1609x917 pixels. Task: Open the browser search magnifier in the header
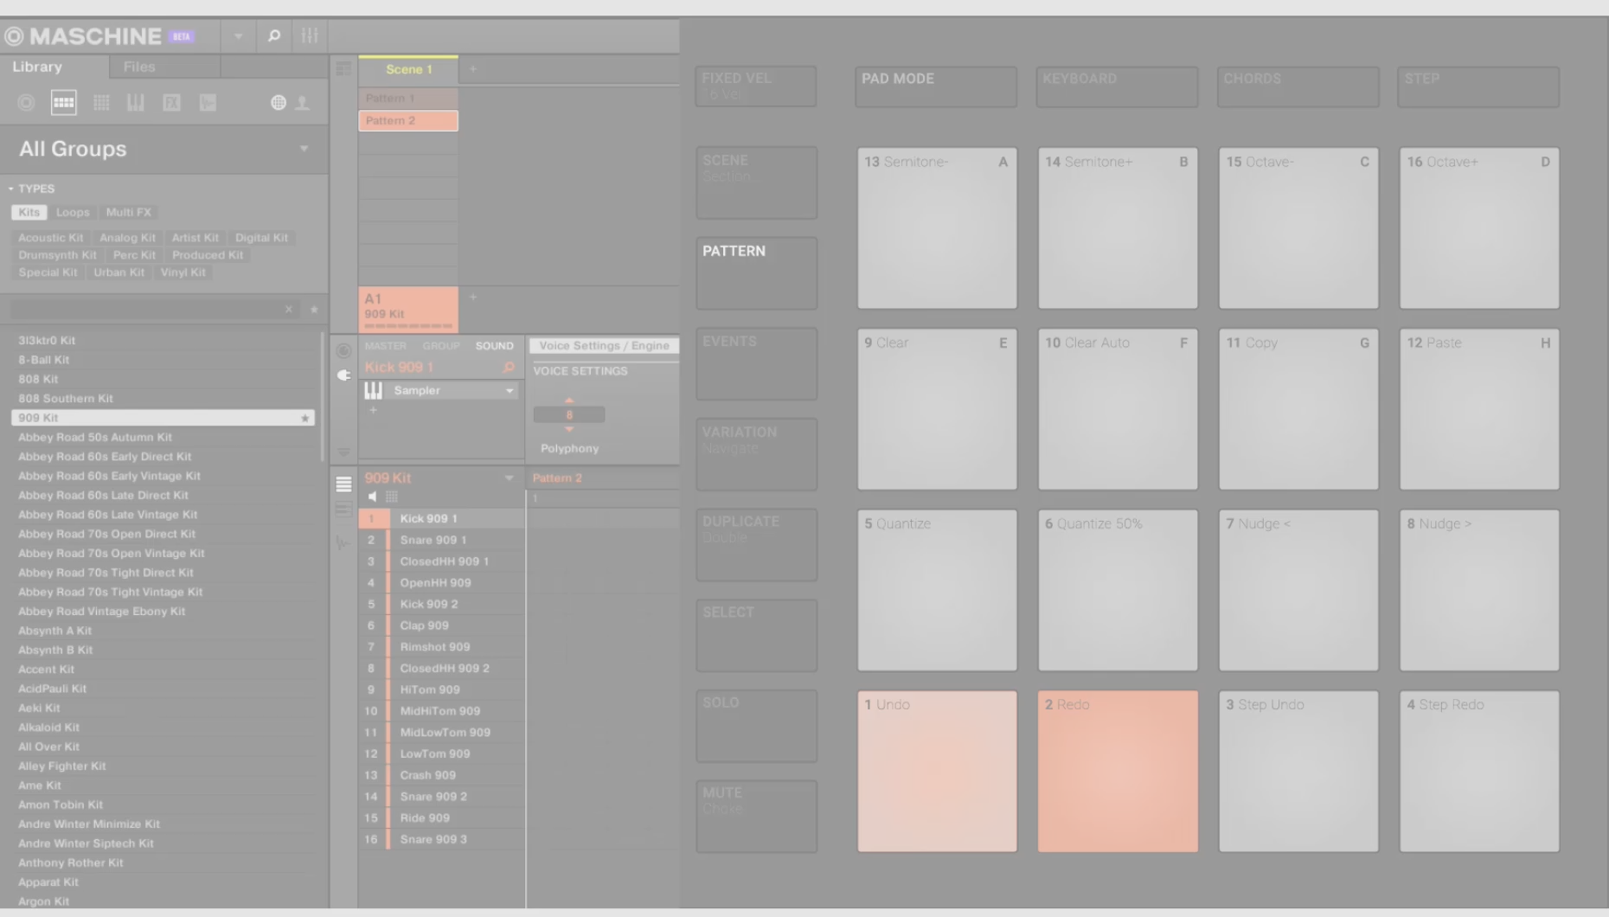click(274, 36)
